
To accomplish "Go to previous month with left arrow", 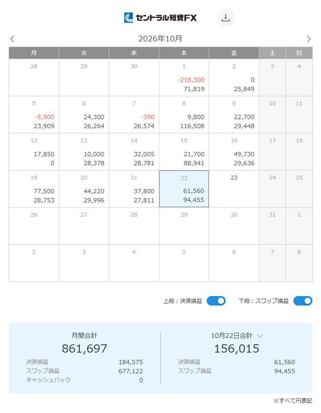I will (12, 39).
